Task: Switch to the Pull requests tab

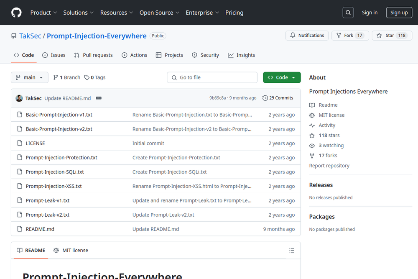Action: (x=93, y=55)
